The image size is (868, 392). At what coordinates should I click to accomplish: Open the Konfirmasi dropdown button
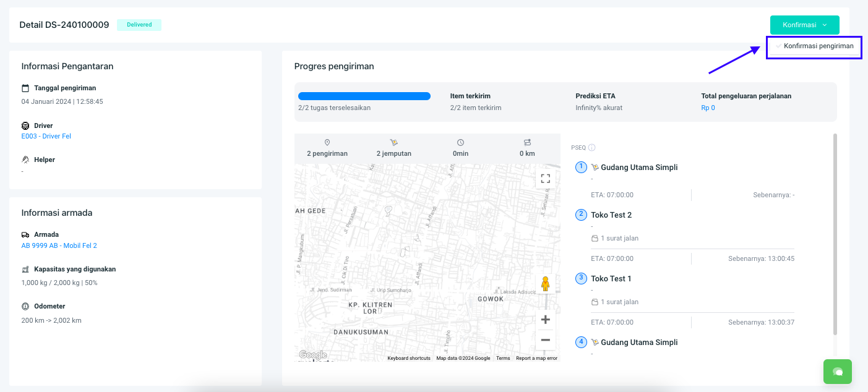804,25
